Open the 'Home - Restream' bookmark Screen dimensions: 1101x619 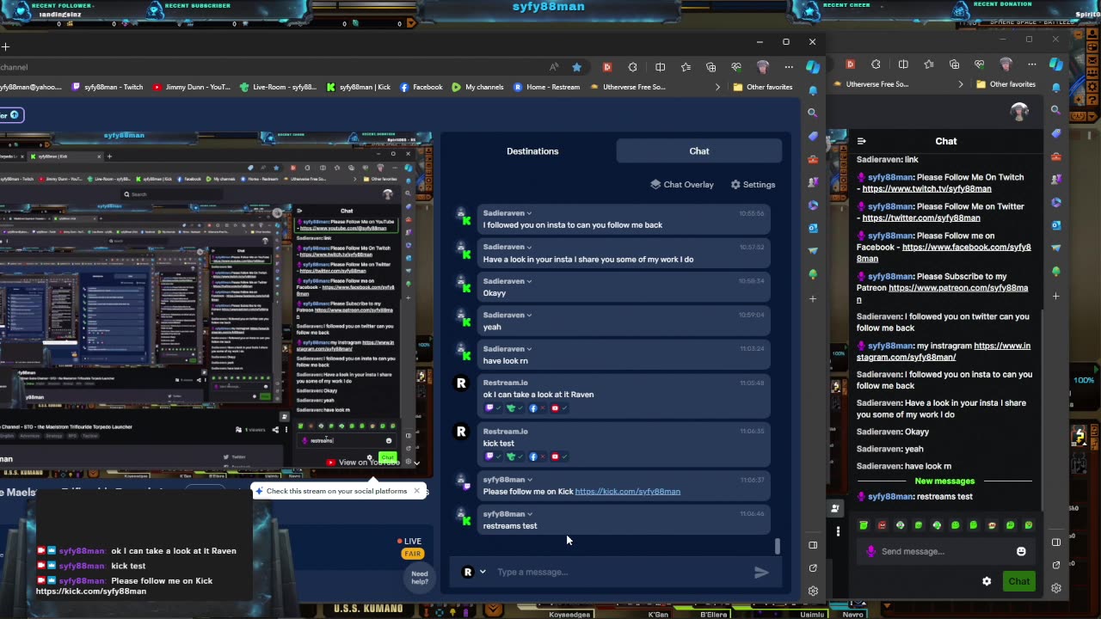[547, 87]
